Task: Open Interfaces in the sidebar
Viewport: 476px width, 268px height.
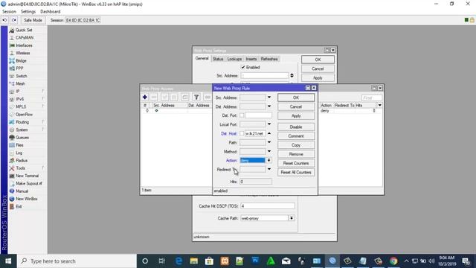Action: click(x=24, y=45)
